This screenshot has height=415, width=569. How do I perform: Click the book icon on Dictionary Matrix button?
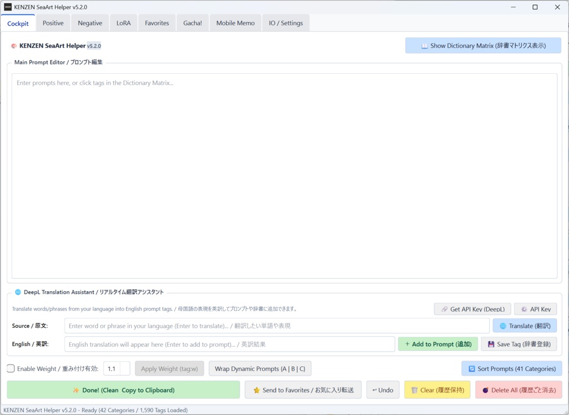(x=424, y=46)
